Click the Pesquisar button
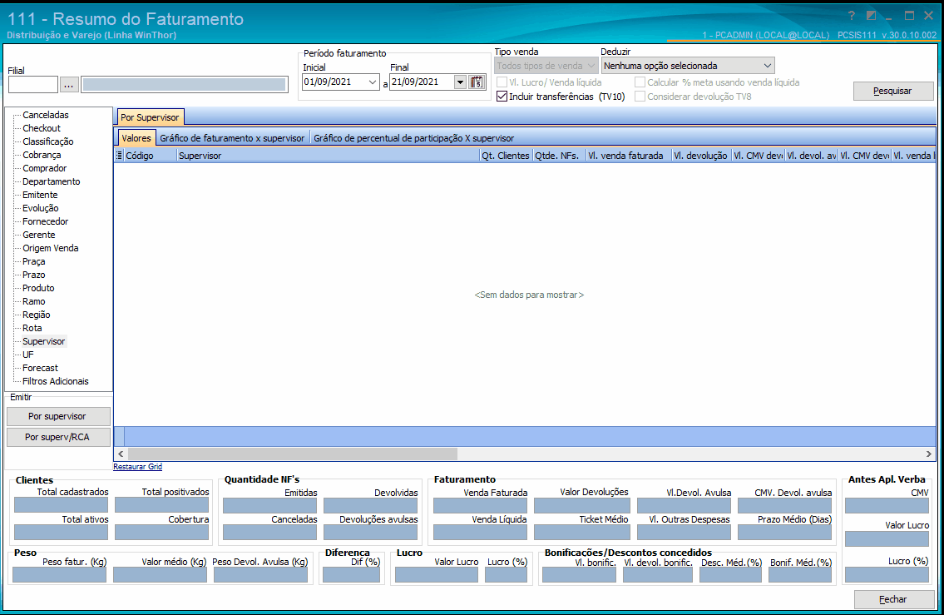 (x=892, y=91)
